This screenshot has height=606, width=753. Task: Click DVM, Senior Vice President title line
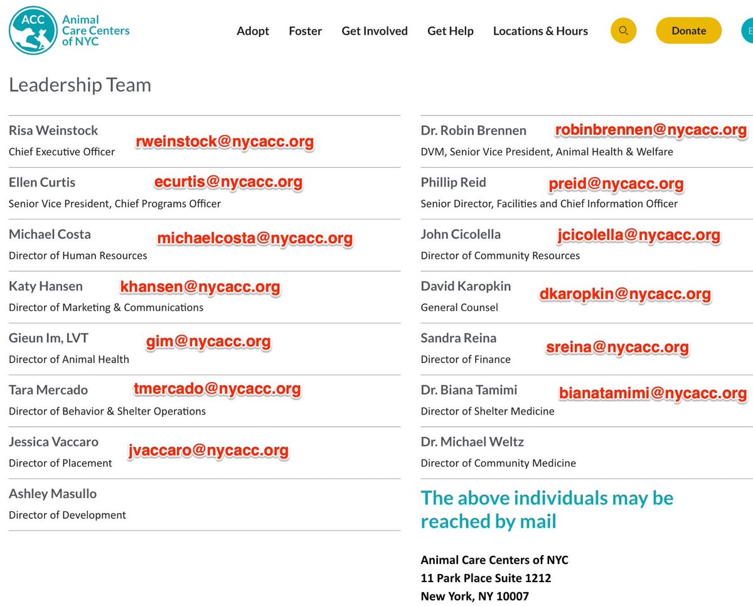click(547, 151)
